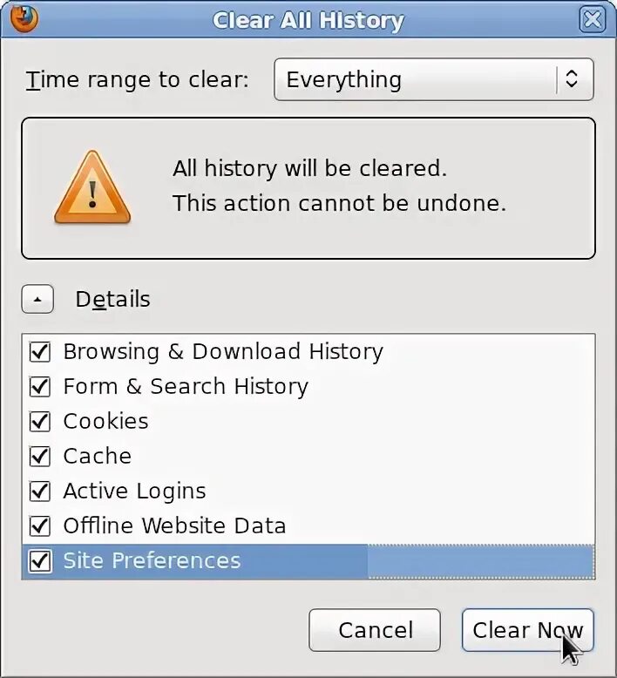The image size is (617, 678).
Task: Select the Offline Website Data row label
Action: pyautogui.click(x=174, y=526)
